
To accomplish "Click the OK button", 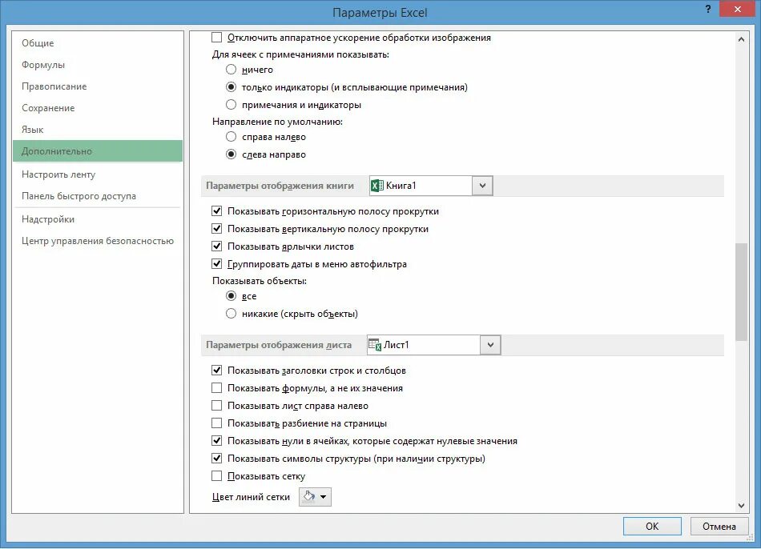I will click(652, 527).
